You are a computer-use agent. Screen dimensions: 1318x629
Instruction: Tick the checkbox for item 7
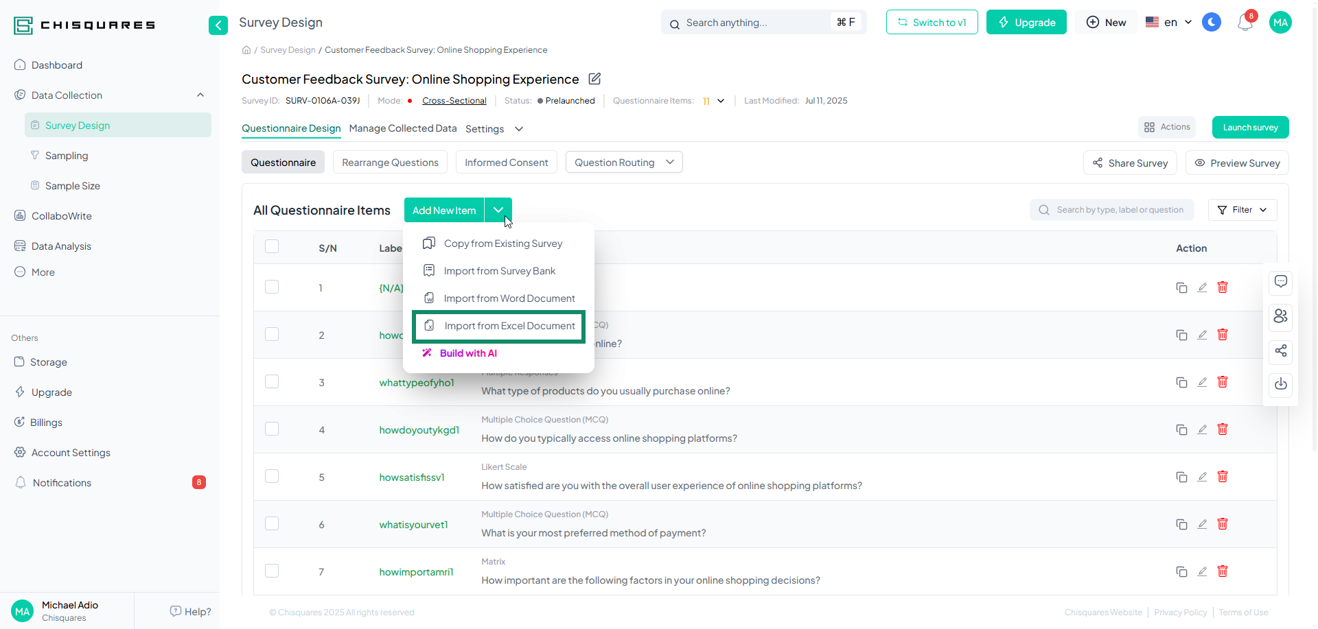tap(272, 571)
